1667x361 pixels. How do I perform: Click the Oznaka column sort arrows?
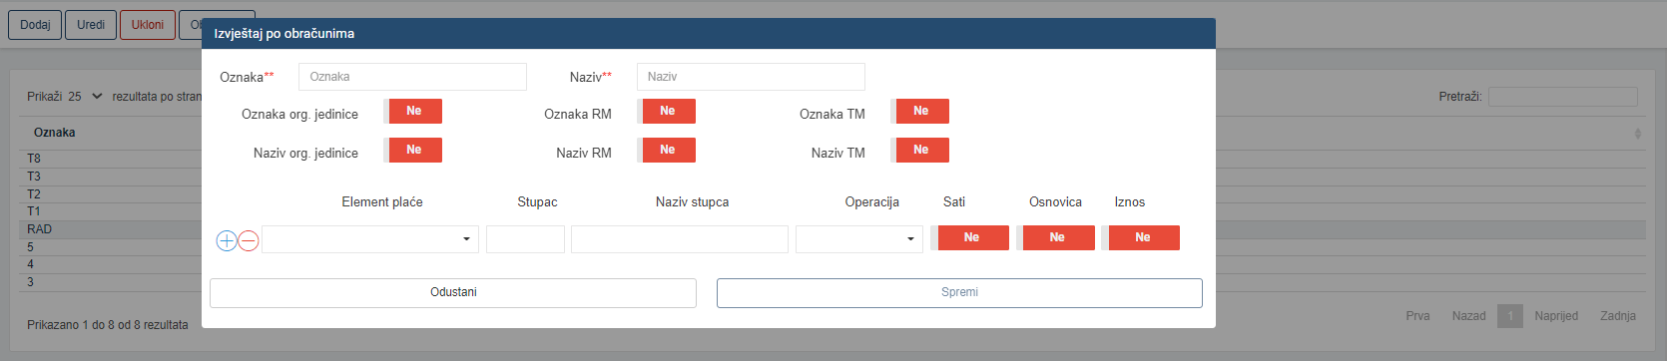[1637, 133]
